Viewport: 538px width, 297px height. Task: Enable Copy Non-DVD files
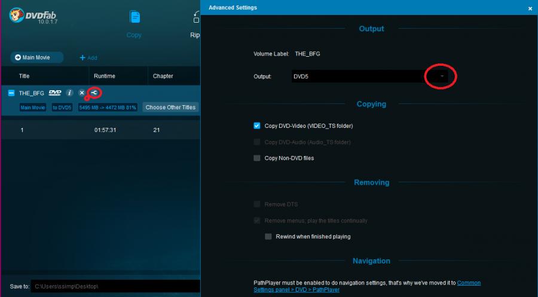(257, 158)
